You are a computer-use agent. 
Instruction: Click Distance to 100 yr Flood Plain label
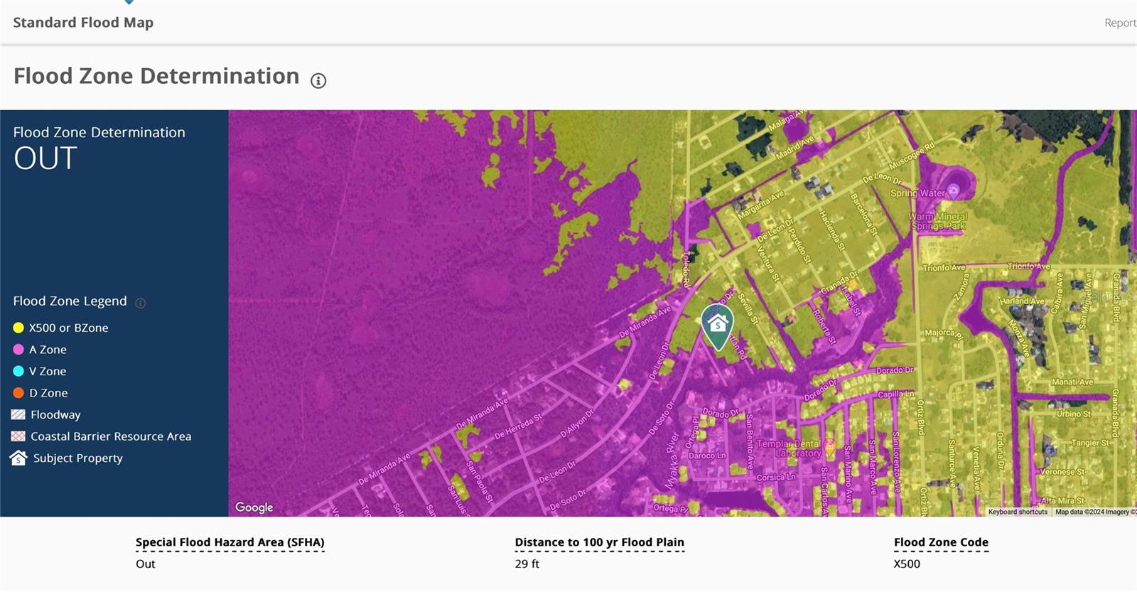click(599, 542)
